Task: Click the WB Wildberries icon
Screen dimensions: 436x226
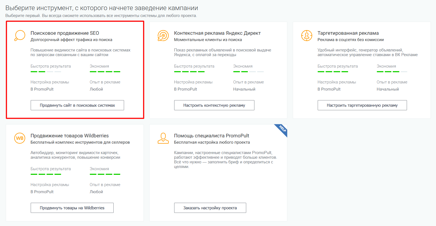Action: coord(20,138)
